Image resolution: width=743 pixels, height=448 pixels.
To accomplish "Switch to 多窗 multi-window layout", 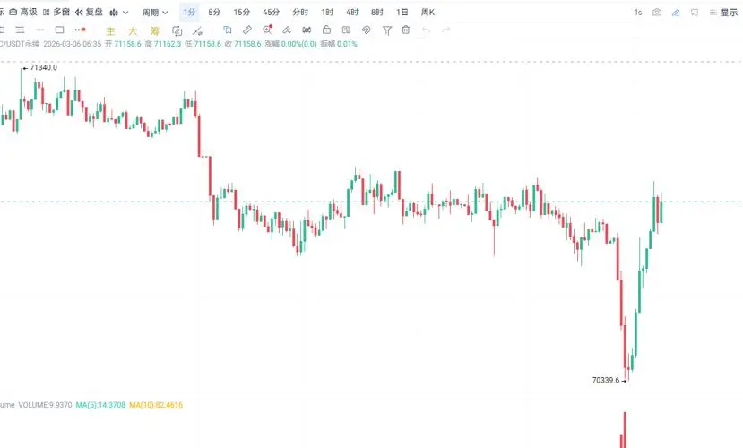I will pos(56,12).
